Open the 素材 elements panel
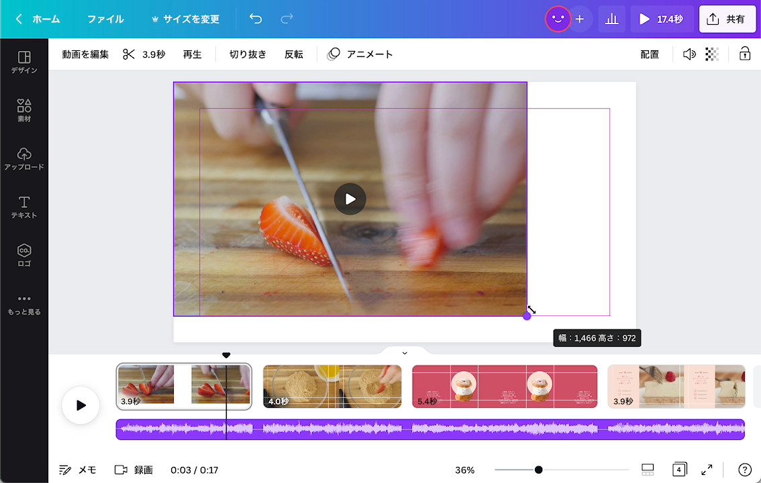Image resolution: width=761 pixels, height=483 pixels. [23, 110]
